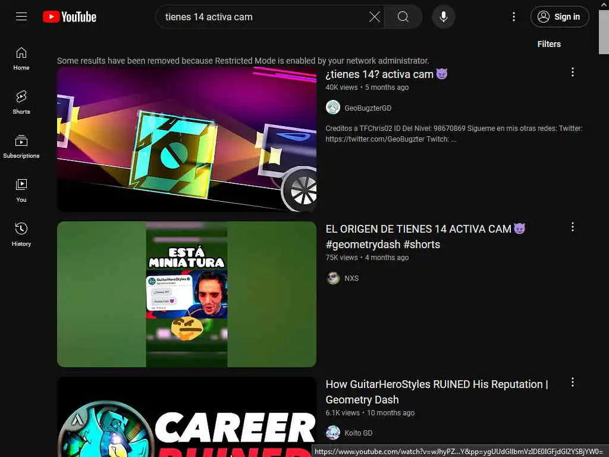This screenshot has height=457, width=609.
Task: Open search Filters
Action: tap(549, 44)
